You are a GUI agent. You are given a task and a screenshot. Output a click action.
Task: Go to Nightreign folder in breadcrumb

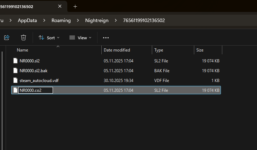[97, 20]
